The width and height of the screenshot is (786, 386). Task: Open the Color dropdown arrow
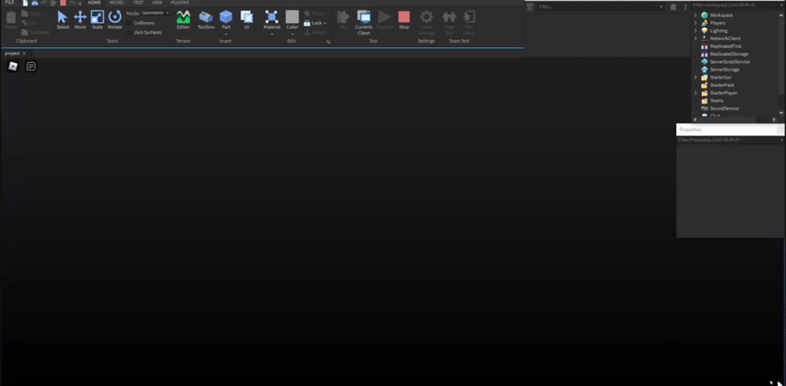click(x=292, y=34)
